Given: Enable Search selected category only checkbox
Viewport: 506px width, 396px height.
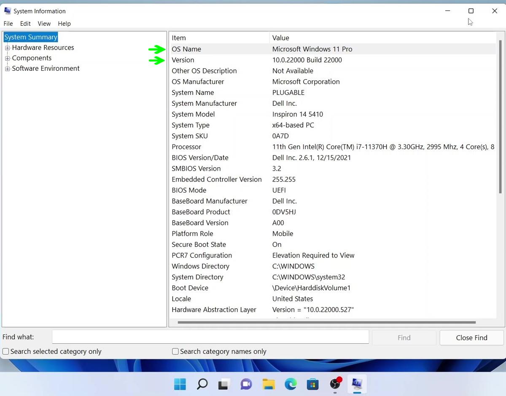Looking at the screenshot, I should pos(6,351).
